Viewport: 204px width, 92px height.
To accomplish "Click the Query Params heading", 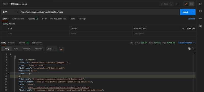I will [x=9, y=24].
